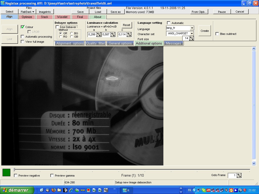Click the RegiStax icon in the title bar
Viewport: 259px width, 194px height.
[x=3, y=3]
